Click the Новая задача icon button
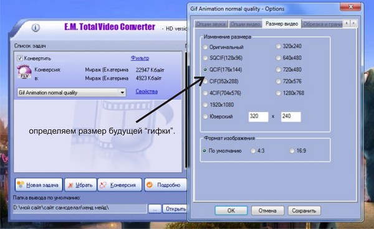 coord(21,185)
